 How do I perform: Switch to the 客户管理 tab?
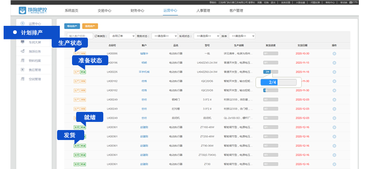[236, 11]
